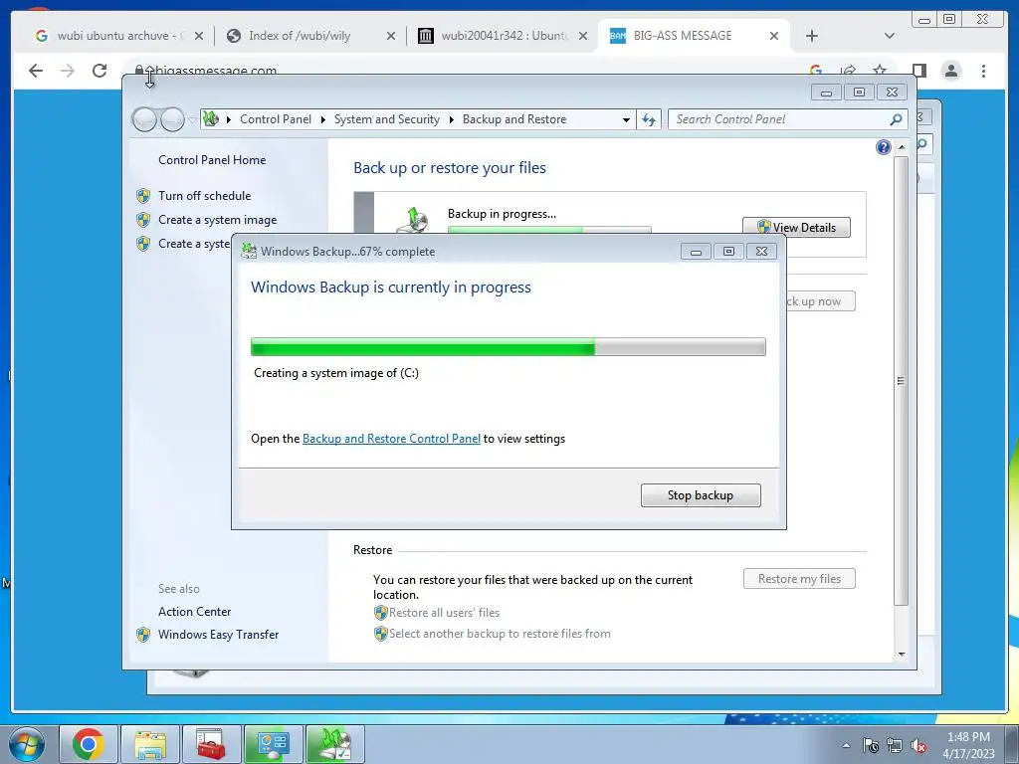Expand arrow after Control Panel breadcrumb

323,119
